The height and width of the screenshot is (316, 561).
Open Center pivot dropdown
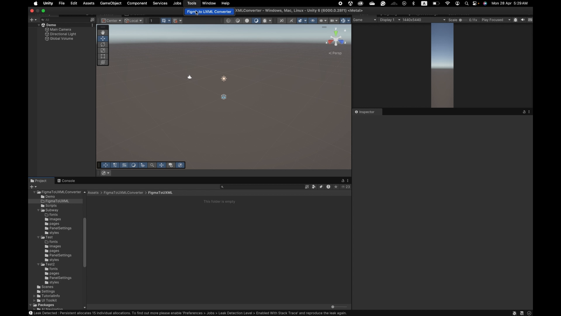(111, 21)
